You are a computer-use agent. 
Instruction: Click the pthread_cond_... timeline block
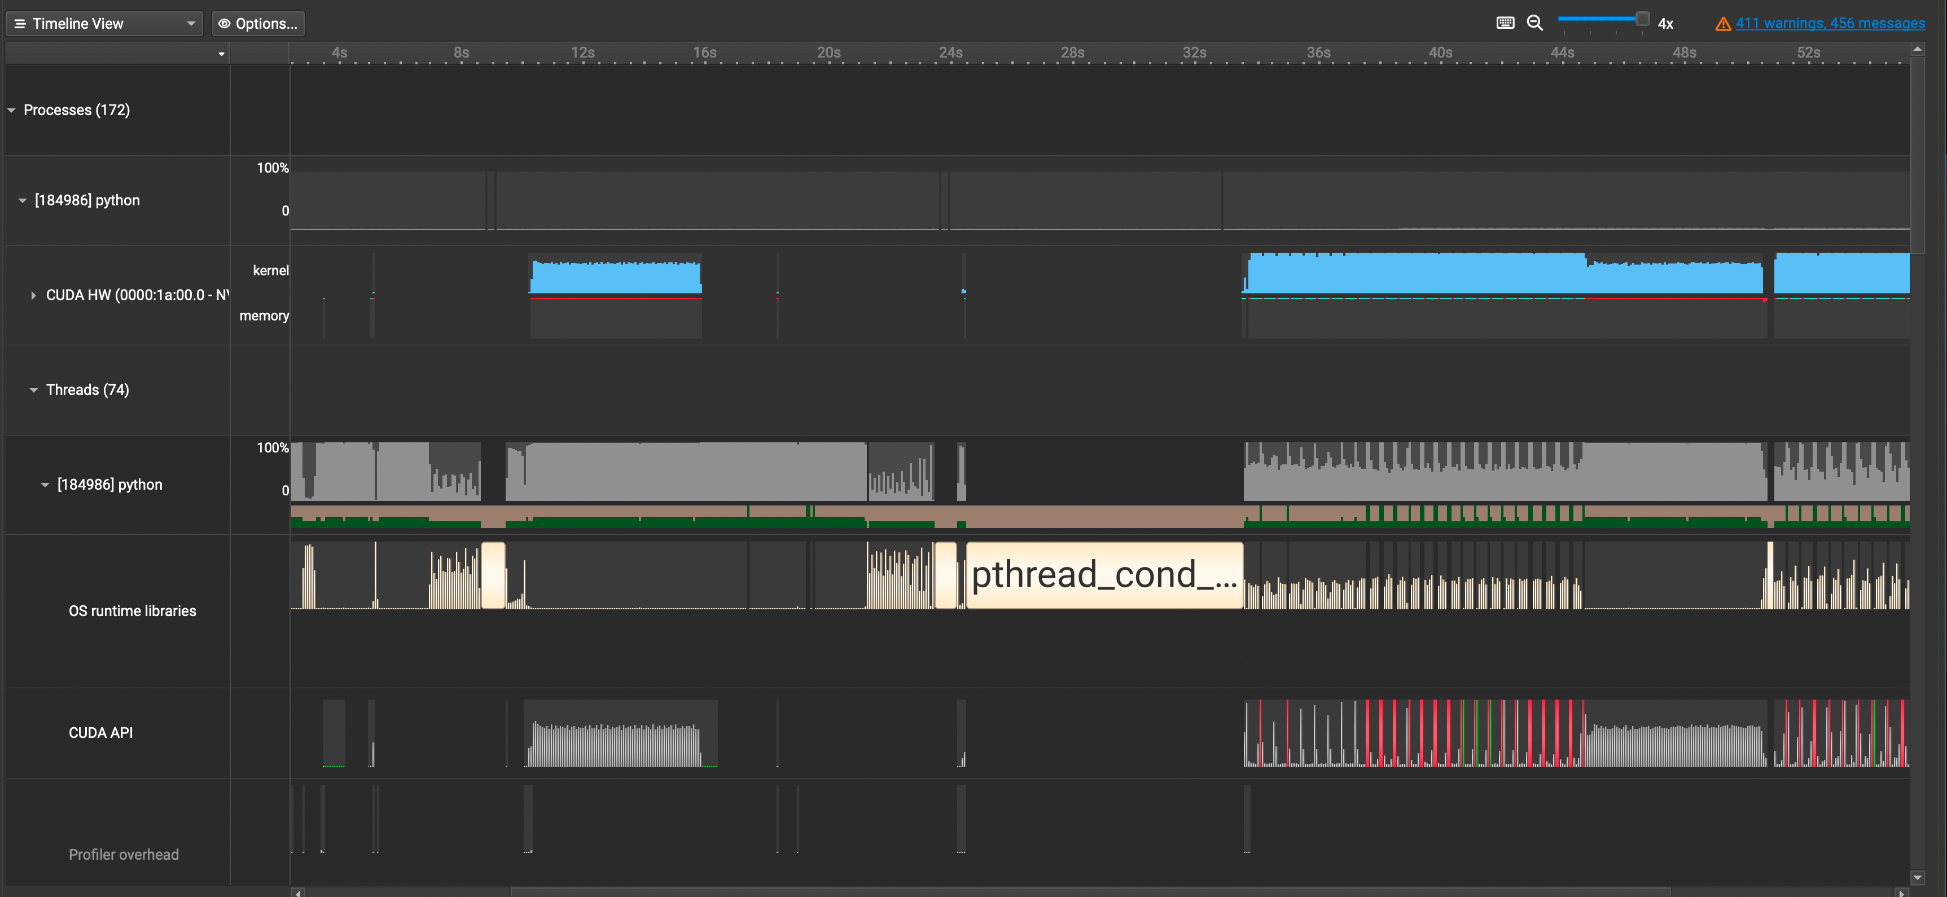tap(1104, 575)
